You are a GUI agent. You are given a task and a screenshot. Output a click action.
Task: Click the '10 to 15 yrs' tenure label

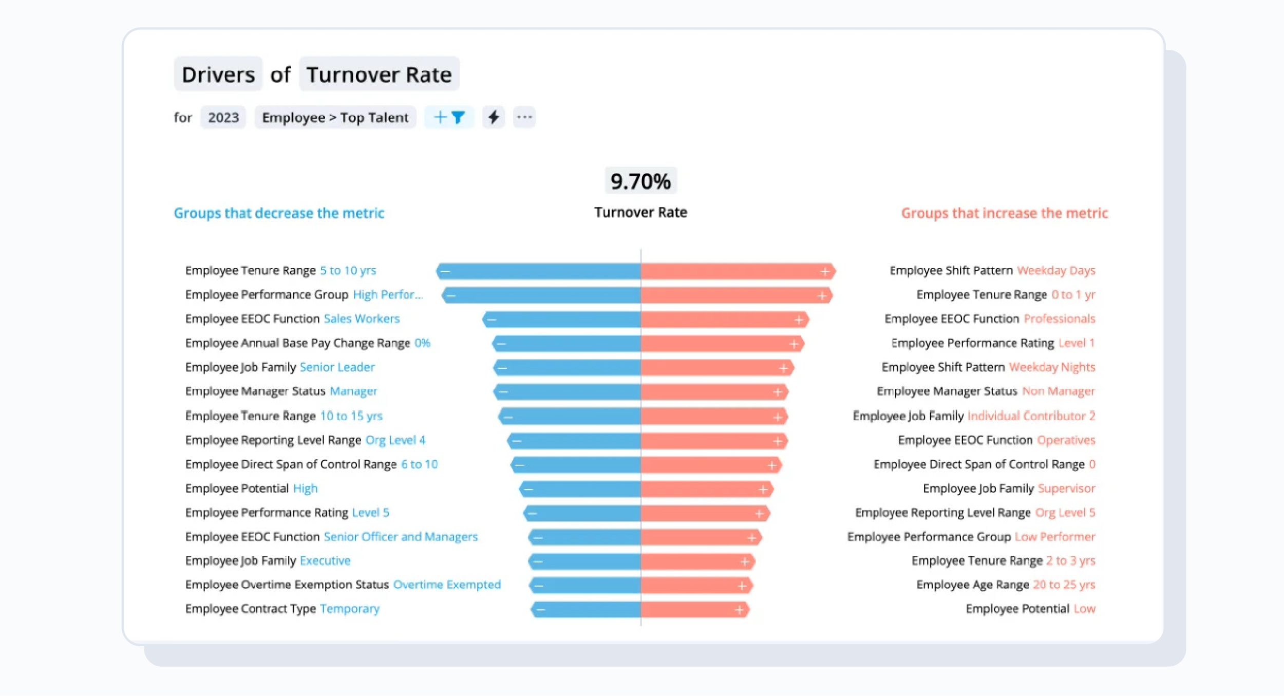[351, 416]
